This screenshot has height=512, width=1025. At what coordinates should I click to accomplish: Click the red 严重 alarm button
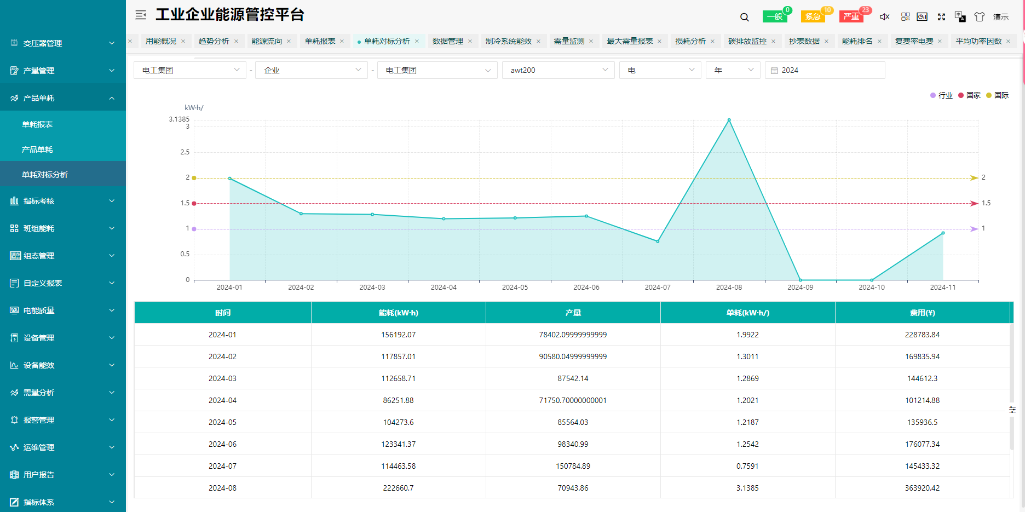coord(851,16)
